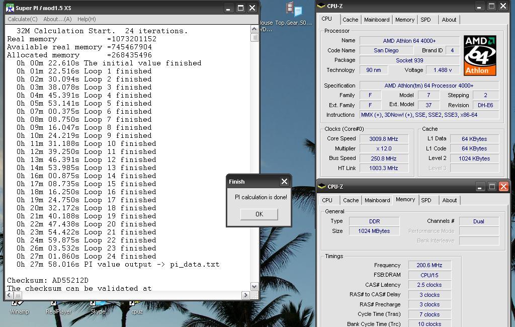Click the FSB:DRAM value CPU/15

(430, 275)
